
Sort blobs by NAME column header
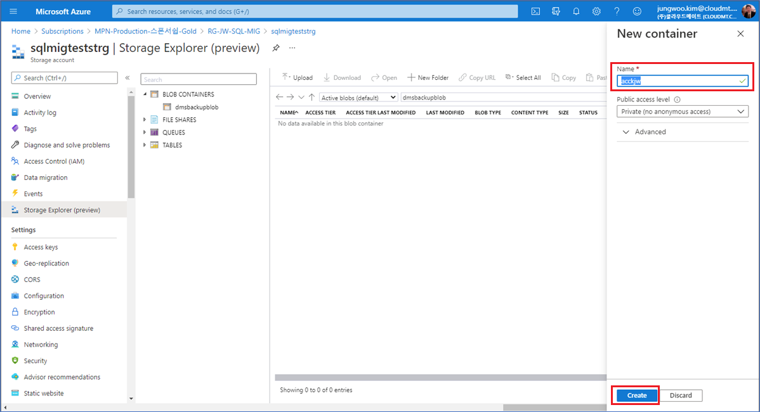(x=289, y=112)
